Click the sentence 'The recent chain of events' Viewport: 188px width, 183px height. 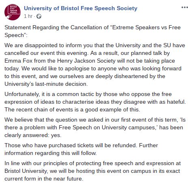tap(72, 109)
